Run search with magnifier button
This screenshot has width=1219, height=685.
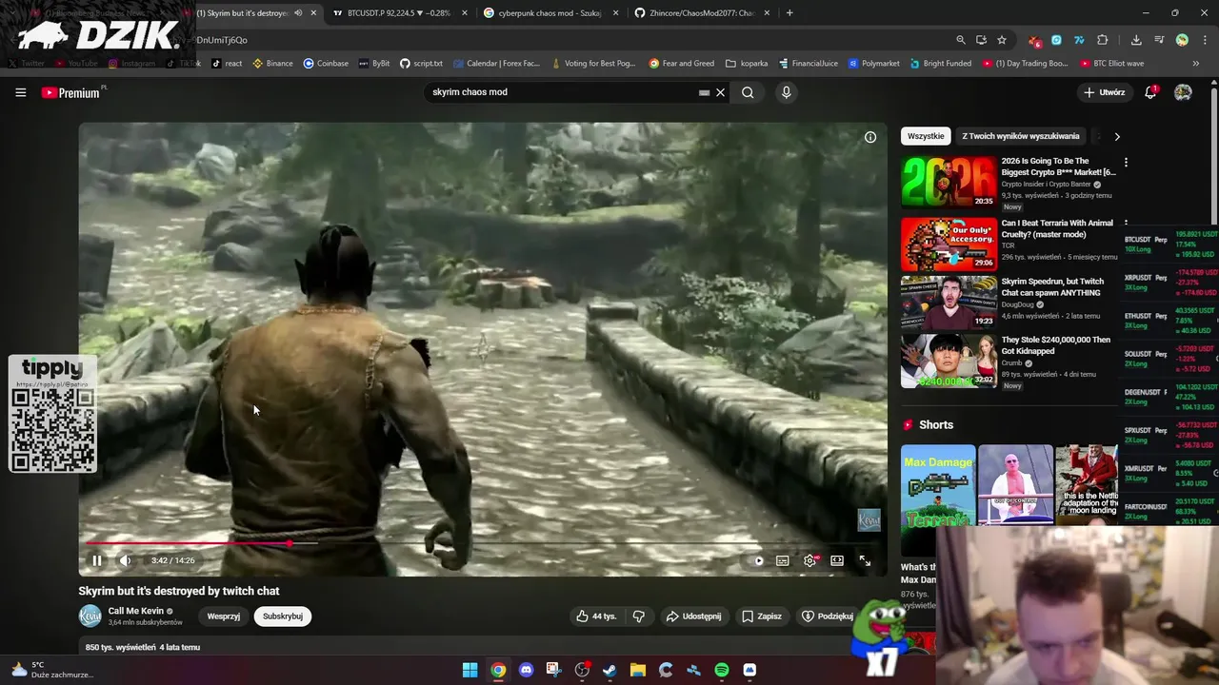748,92
